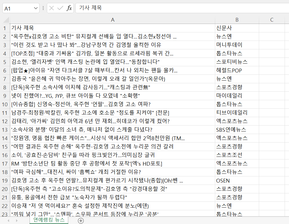Add a new sheet with plus icon
Viewport: 289px width, 224px height.
[81, 220]
